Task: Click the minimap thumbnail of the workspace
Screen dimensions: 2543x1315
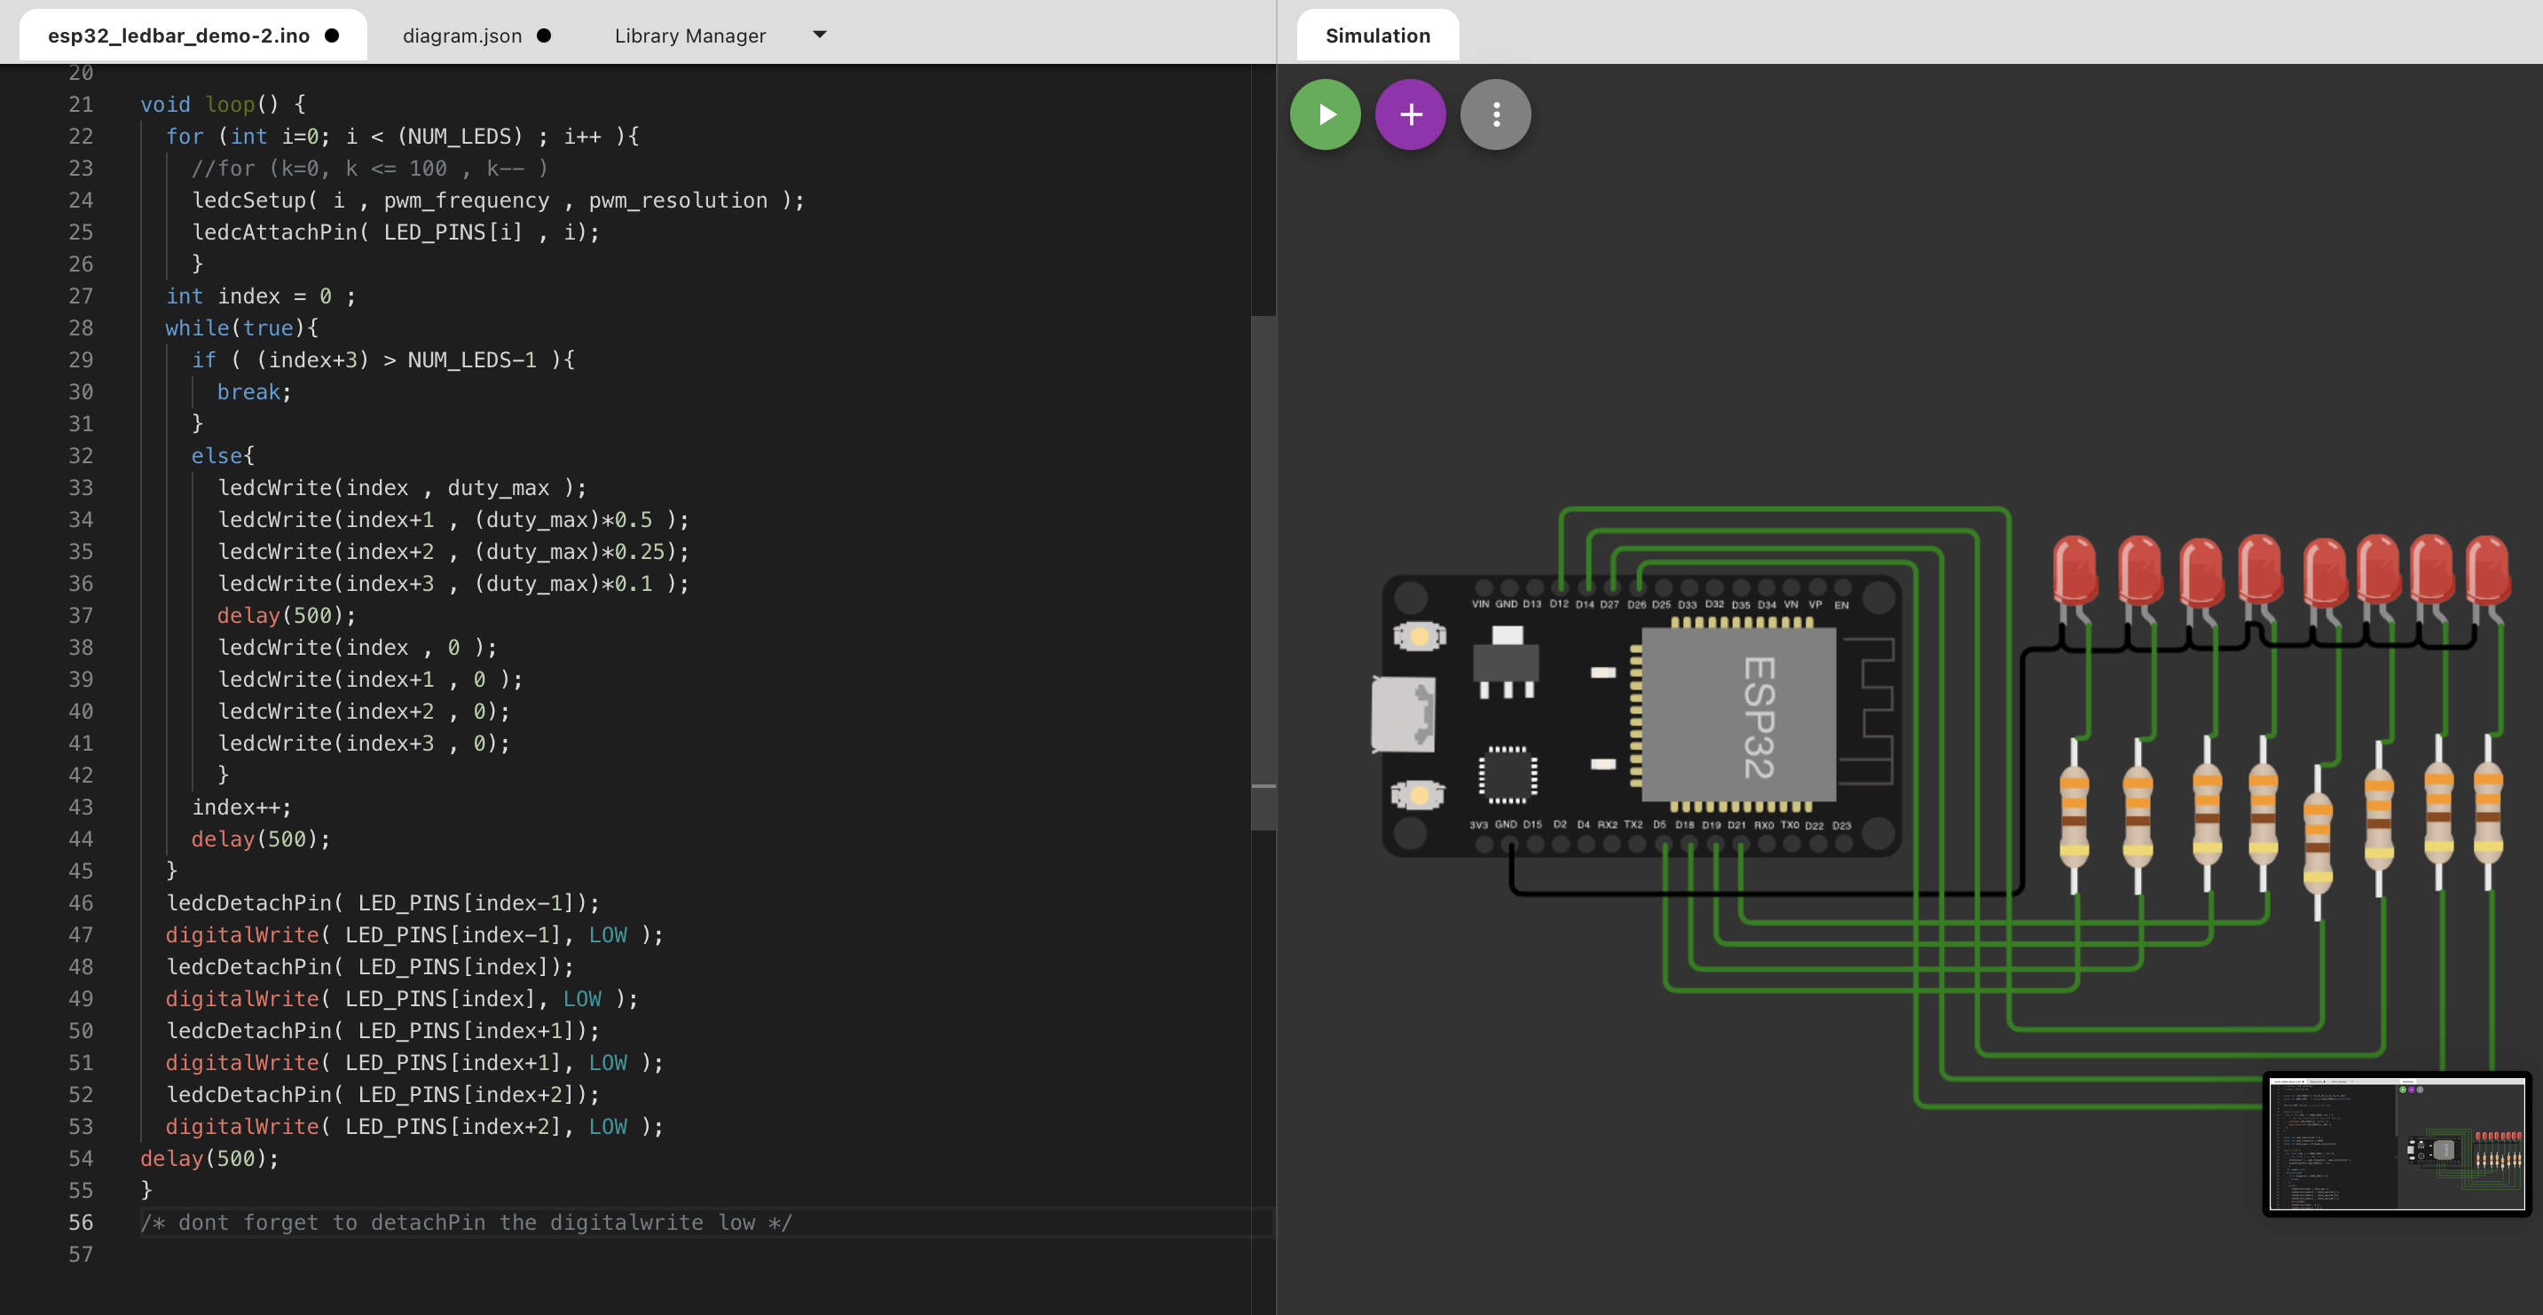Action: [2397, 1145]
